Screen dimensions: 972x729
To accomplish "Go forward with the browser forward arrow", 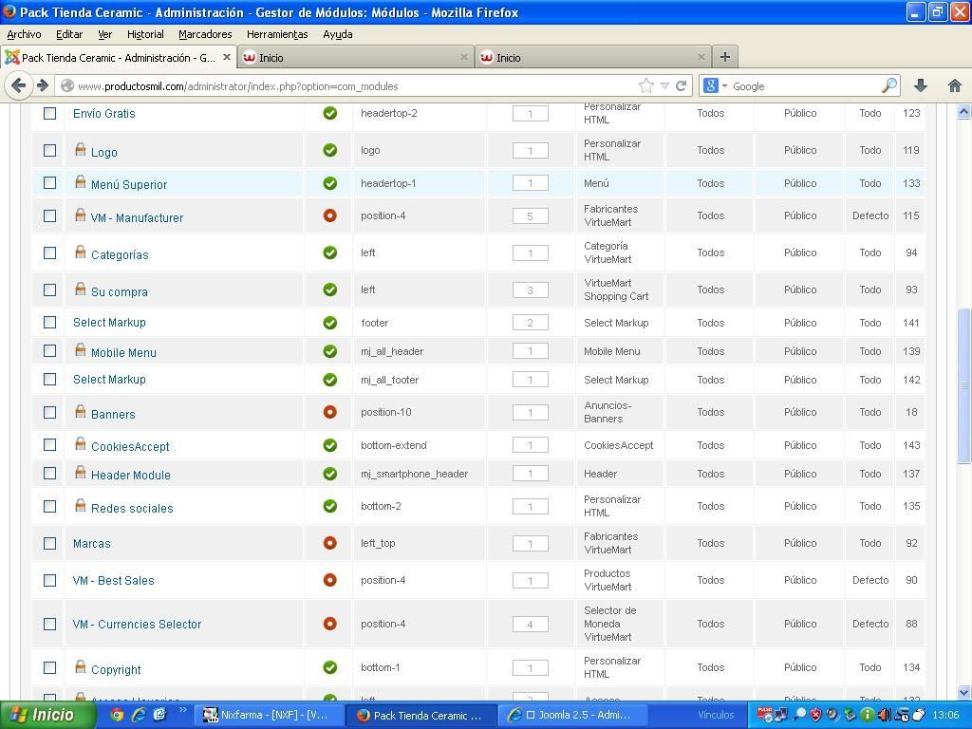I will [x=42, y=85].
